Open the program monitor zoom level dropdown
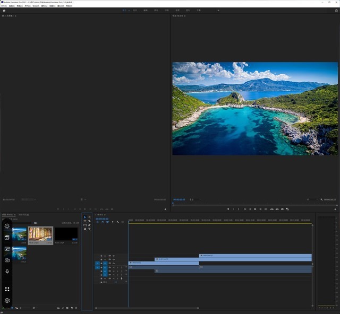340x314 pixels. click(x=192, y=199)
